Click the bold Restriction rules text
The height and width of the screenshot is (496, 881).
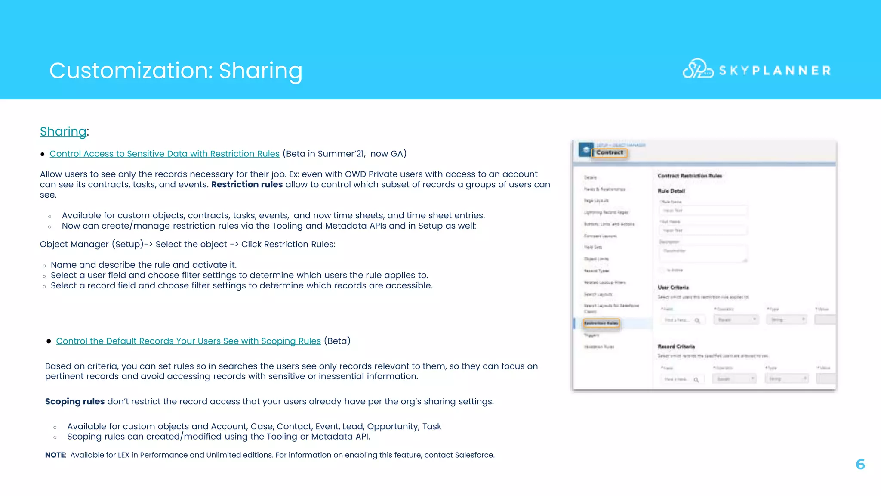(247, 185)
